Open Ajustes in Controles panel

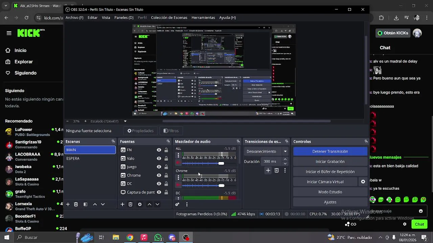pyautogui.click(x=330, y=202)
